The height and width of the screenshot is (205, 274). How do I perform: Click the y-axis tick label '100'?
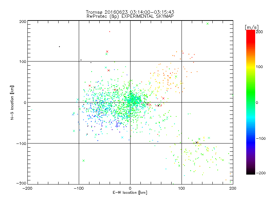click(x=23, y=61)
